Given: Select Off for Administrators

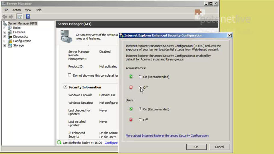Looking at the screenshot, I should [140, 87].
